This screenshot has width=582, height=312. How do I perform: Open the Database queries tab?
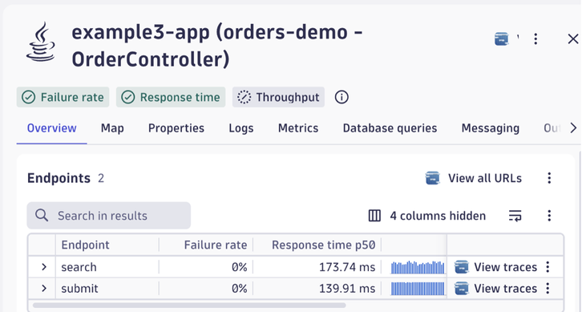pyautogui.click(x=390, y=128)
